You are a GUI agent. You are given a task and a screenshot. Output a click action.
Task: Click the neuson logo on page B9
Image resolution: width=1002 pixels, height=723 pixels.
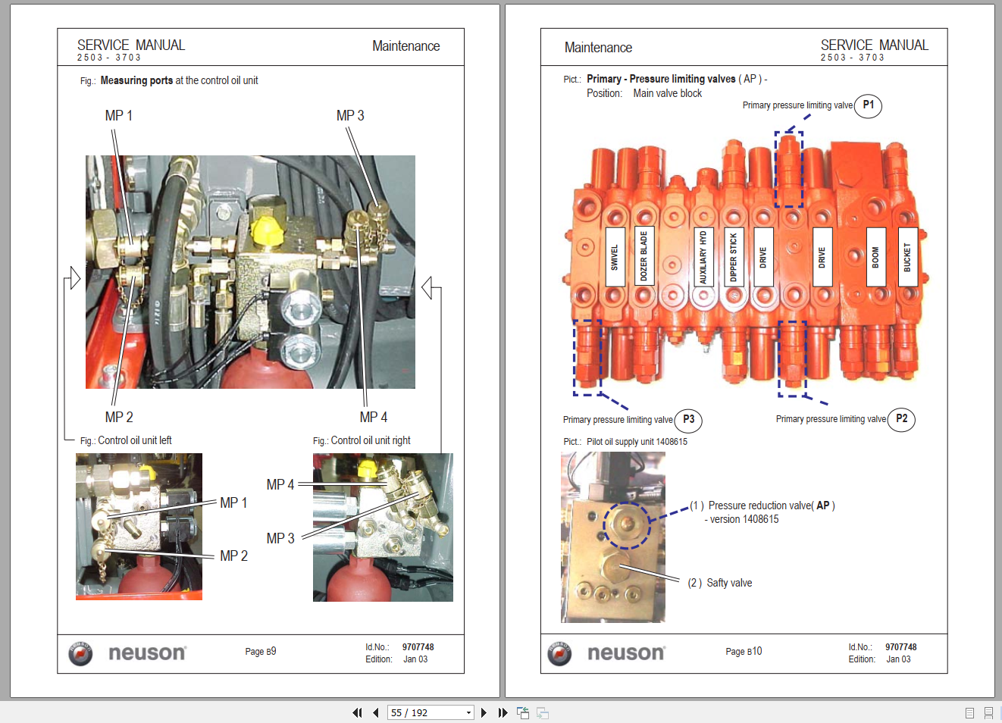129,653
